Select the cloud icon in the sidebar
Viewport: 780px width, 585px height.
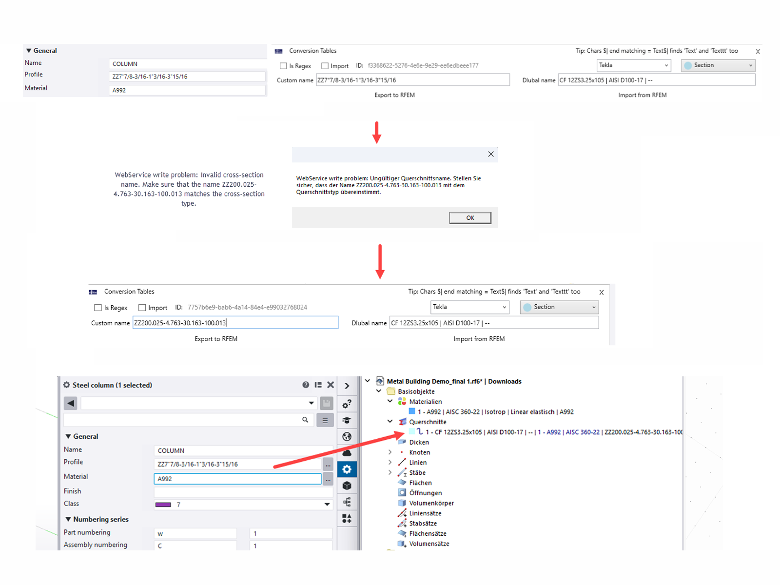[347, 453]
